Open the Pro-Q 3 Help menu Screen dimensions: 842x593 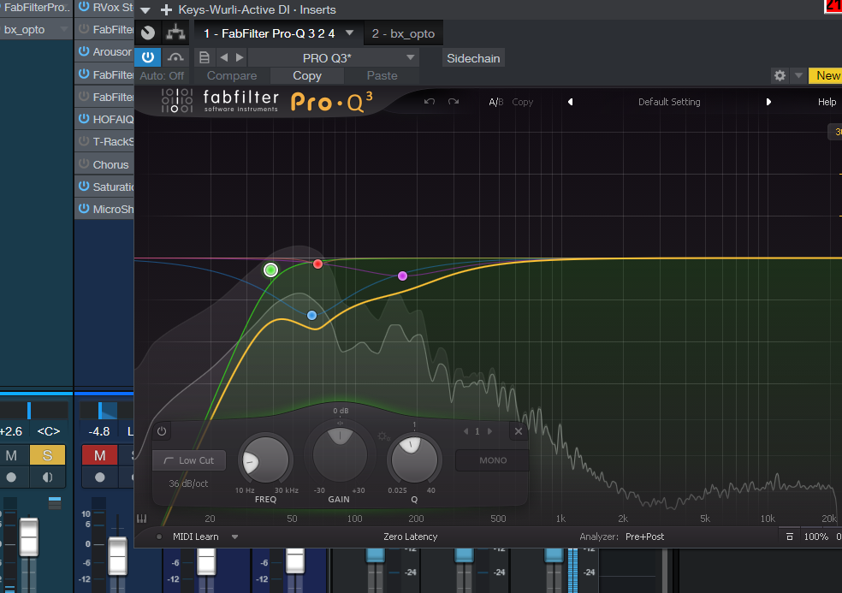pyautogui.click(x=827, y=102)
